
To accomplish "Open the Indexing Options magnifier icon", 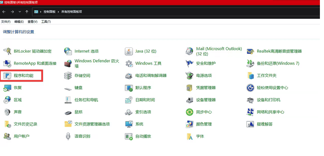I will [x=129, y=112].
